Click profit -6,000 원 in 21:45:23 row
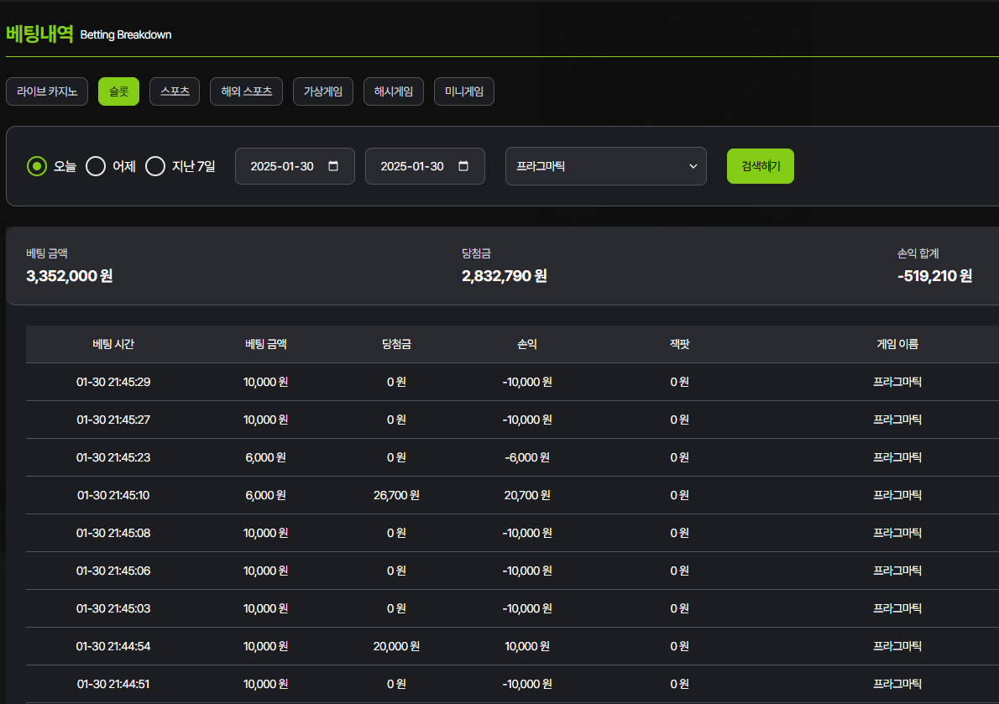Image resolution: width=999 pixels, height=704 pixels. point(527,457)
